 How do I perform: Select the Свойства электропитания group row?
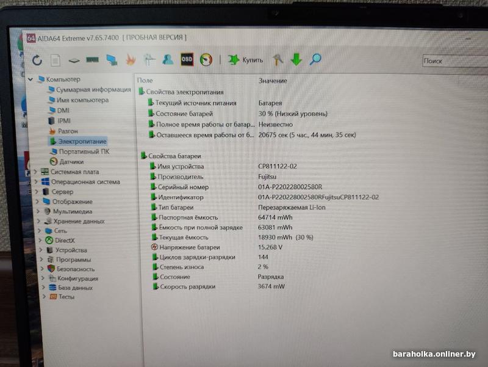(181, 92)
